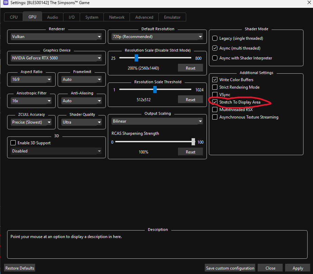Reset the Resolution Scale Threshold value
Viewport: 313px width, 274px height.
coord(191,99)
